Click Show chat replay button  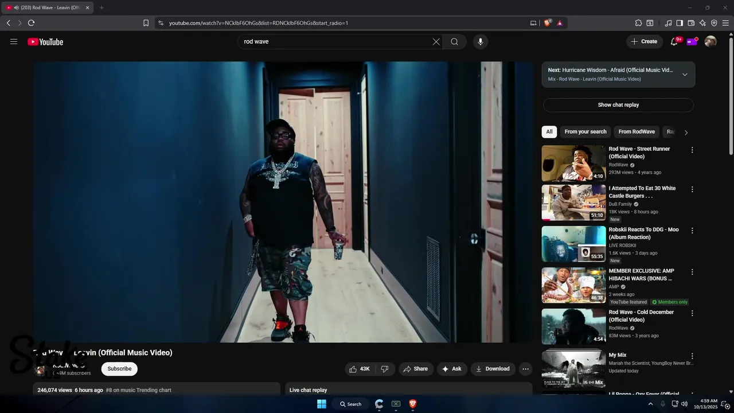[618, 105]
